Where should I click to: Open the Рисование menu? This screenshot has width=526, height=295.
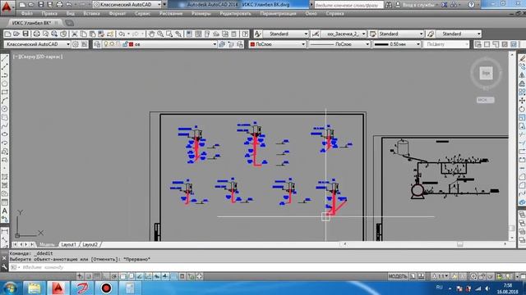[171, 14]
